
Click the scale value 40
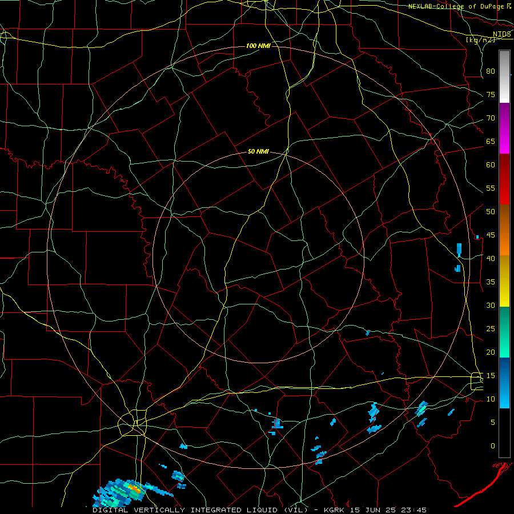click(x=491, y=259)
